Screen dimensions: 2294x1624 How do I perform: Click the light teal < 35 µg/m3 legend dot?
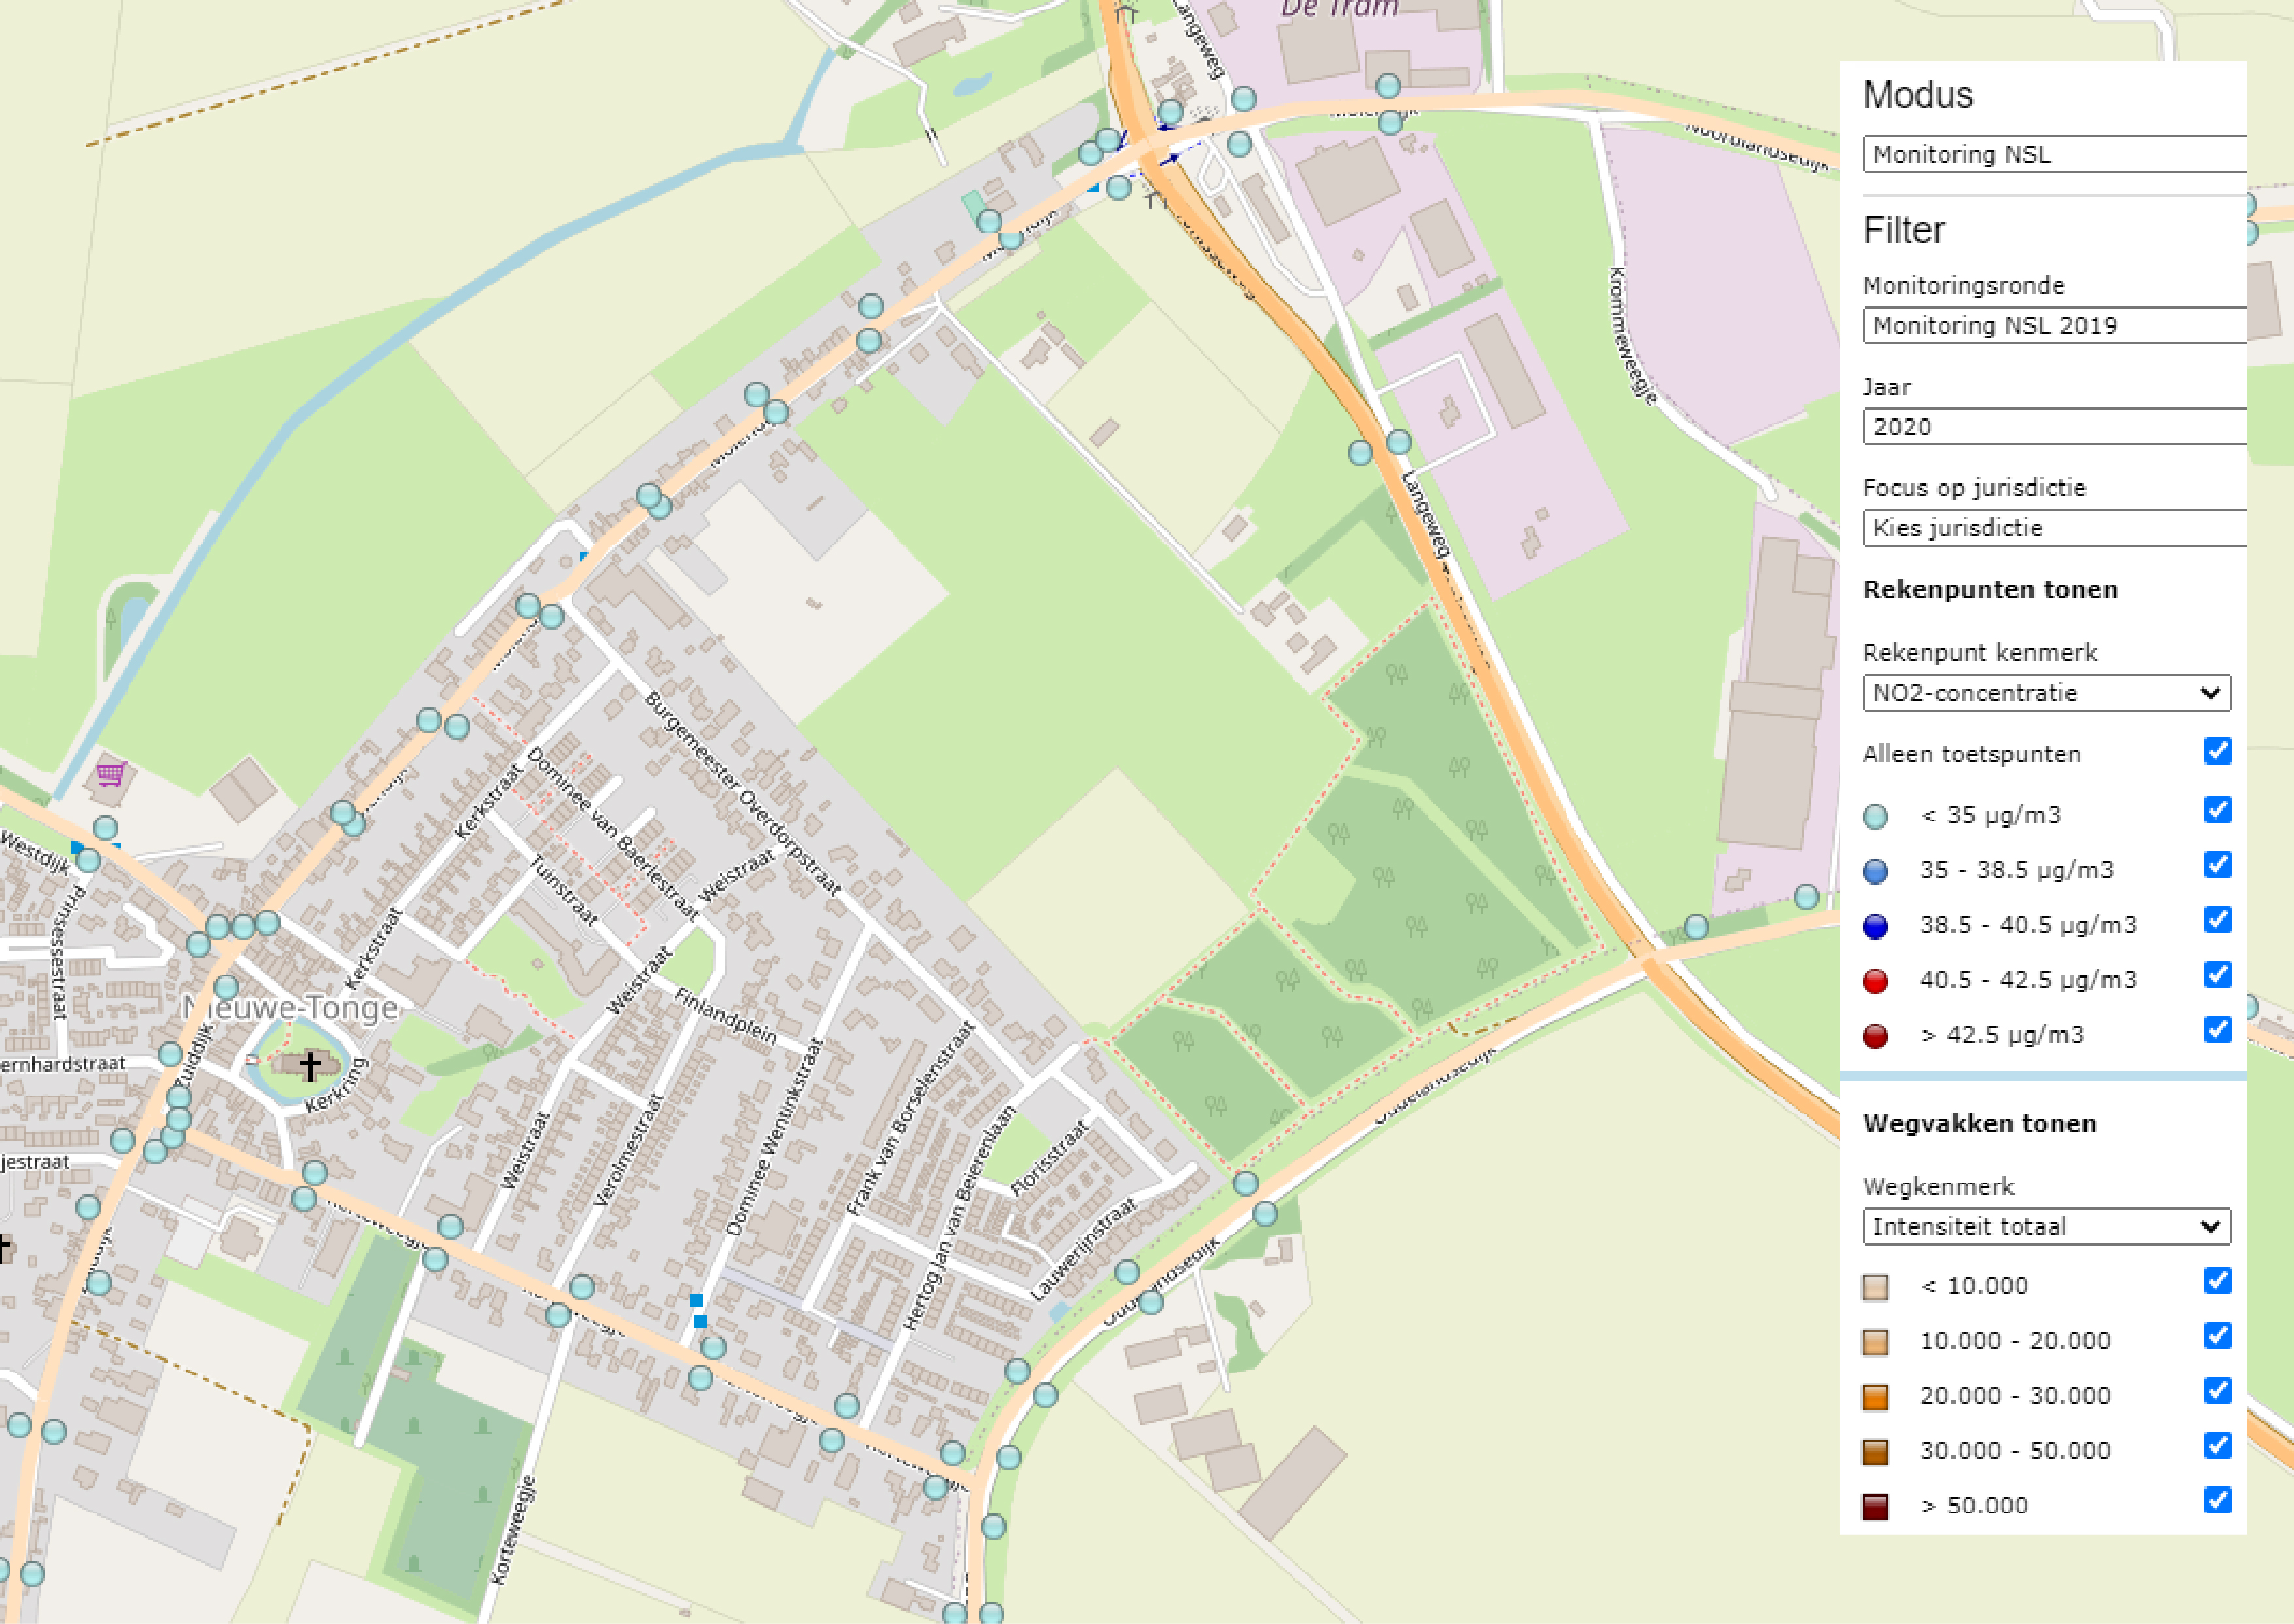tap(1875, 817)
